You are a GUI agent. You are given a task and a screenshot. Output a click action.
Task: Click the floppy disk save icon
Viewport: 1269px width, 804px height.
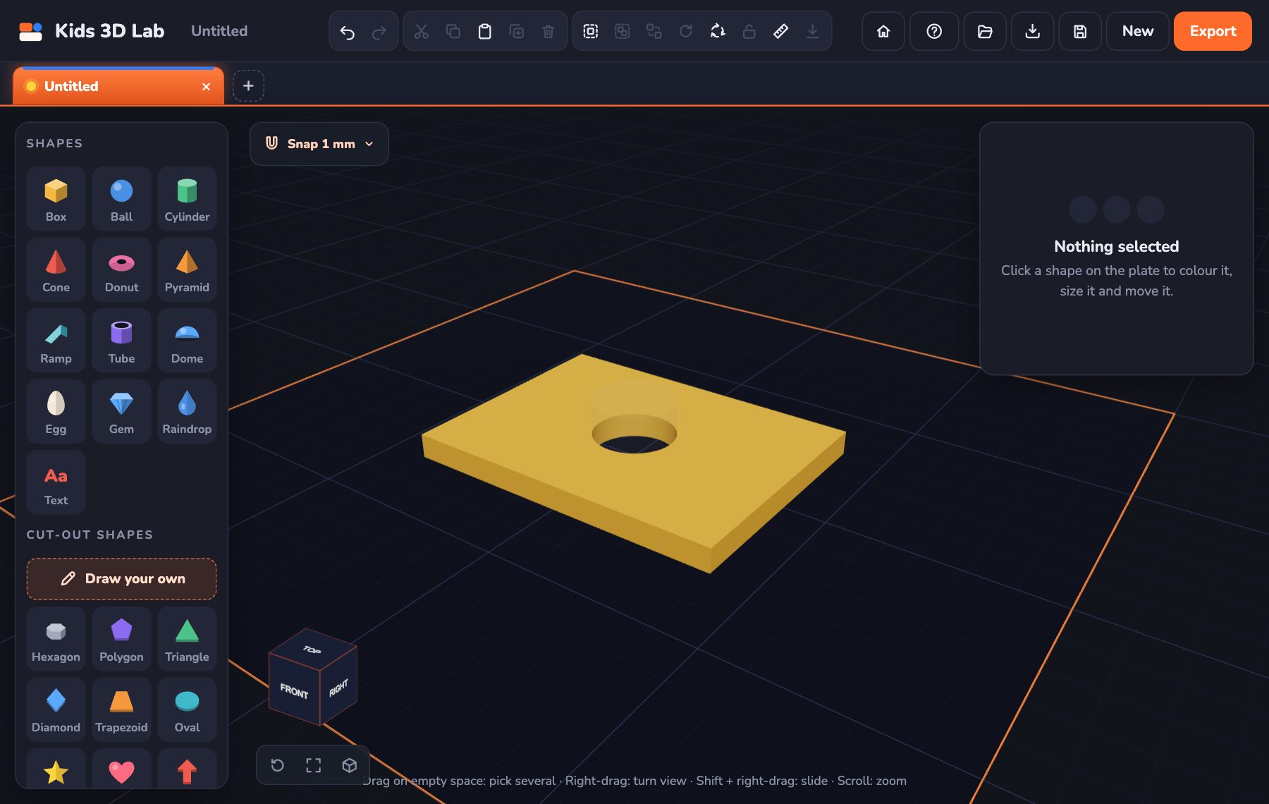tap(1080, 31)
